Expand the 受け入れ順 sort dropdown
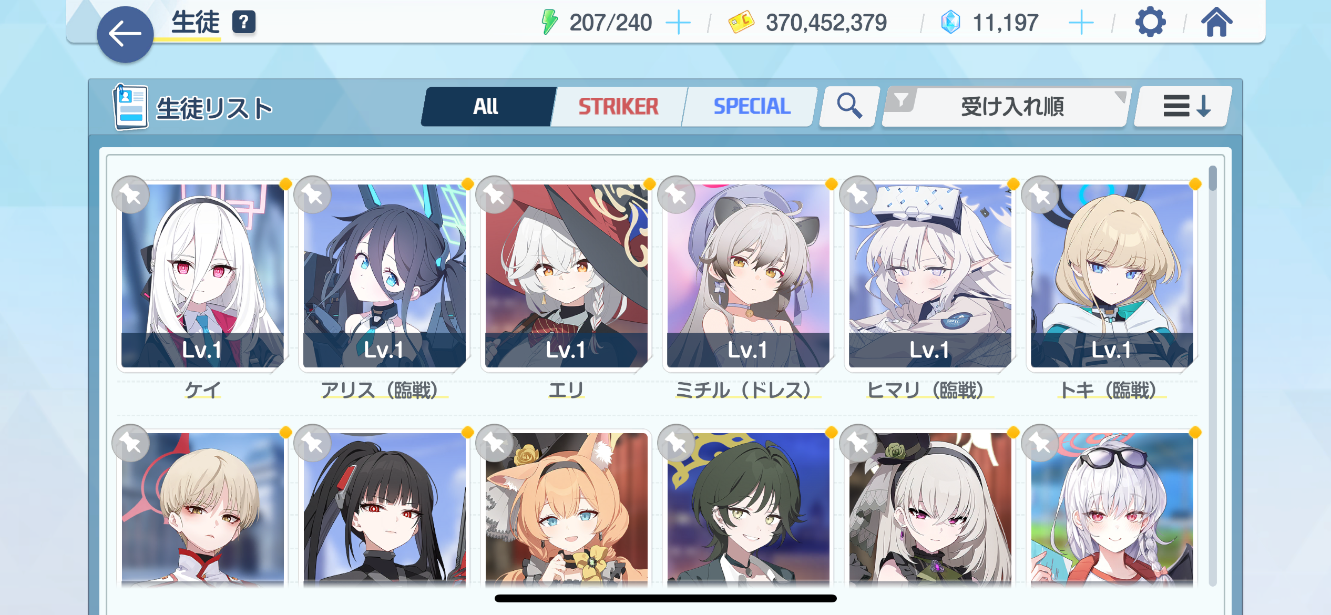Screen dimensions: 1331x615 [x=1005, y=107]
